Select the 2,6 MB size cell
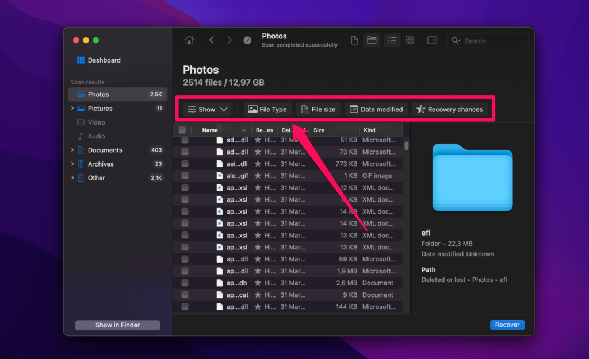This screenshot has height=359, width=589. (346, 283)
